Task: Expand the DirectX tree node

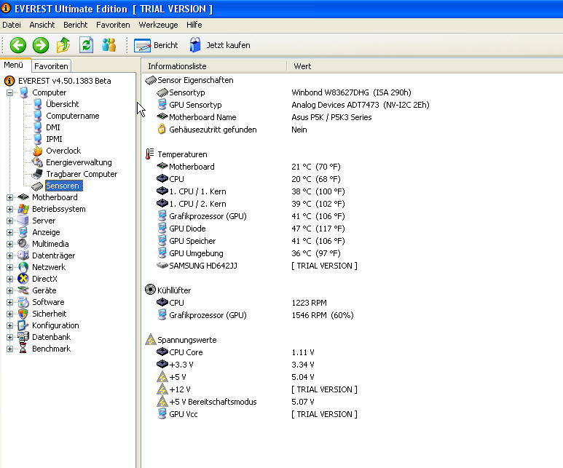Action: click(x=10, y=279)
